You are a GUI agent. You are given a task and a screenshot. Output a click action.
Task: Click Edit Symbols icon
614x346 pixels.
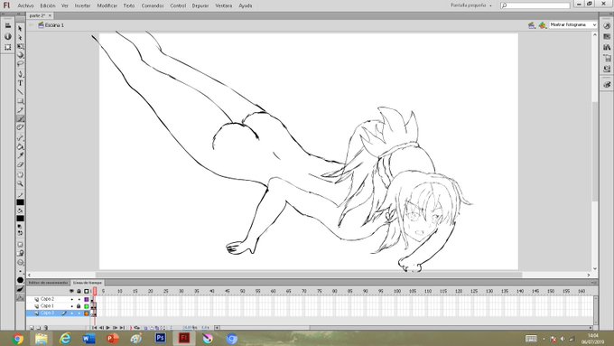tap(542, 25)
